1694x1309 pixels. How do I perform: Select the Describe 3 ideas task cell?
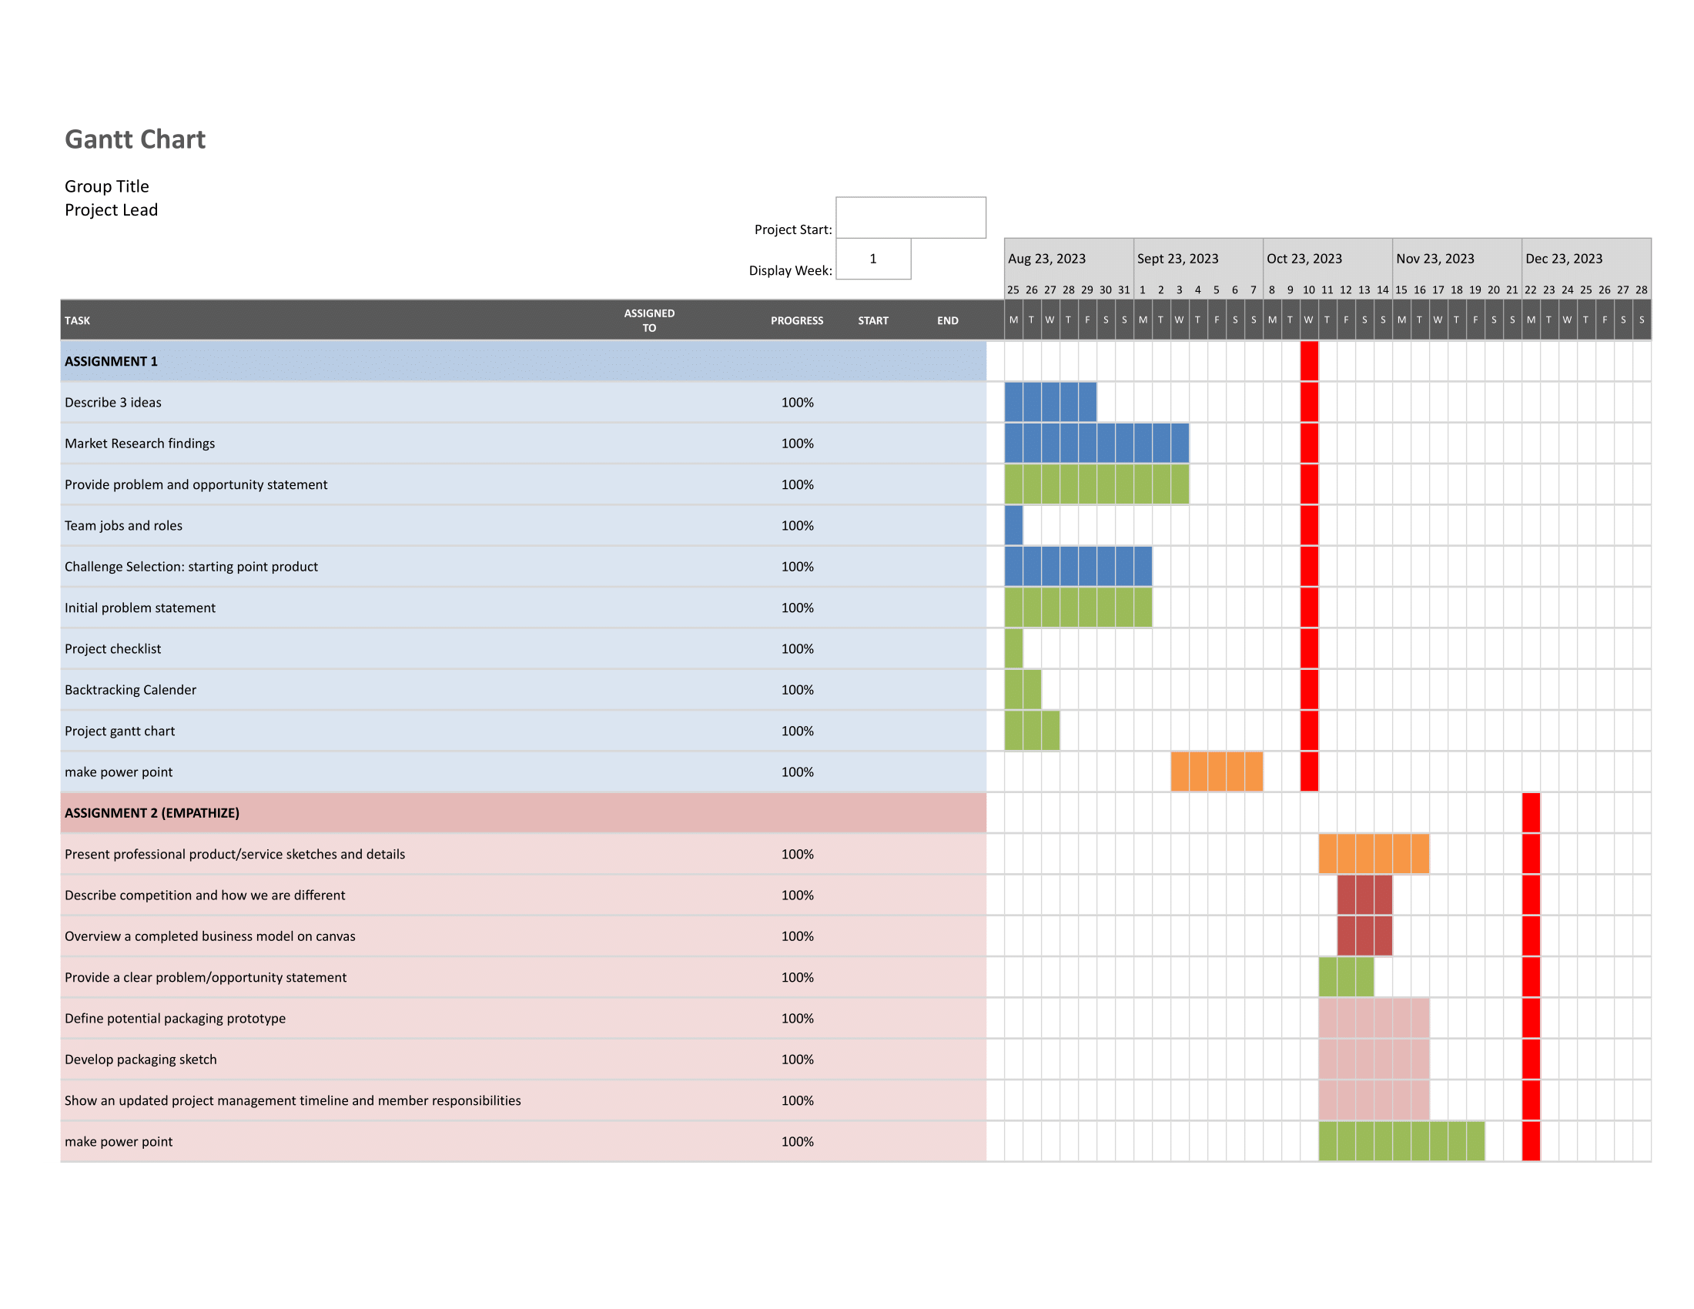point(113,403)
